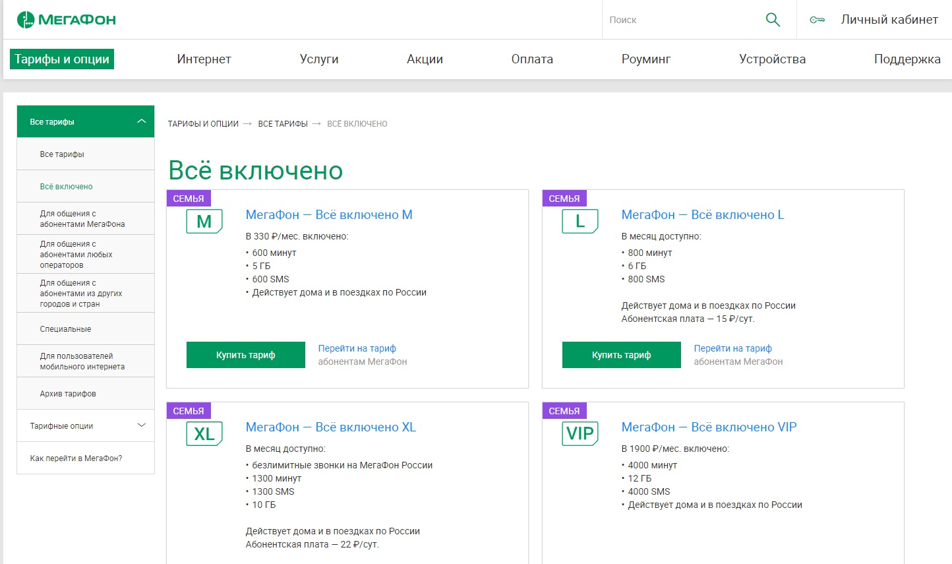952x564 pixels.
Task: Select Для общения с абонентами любых операторов
Action: [86, 254]
